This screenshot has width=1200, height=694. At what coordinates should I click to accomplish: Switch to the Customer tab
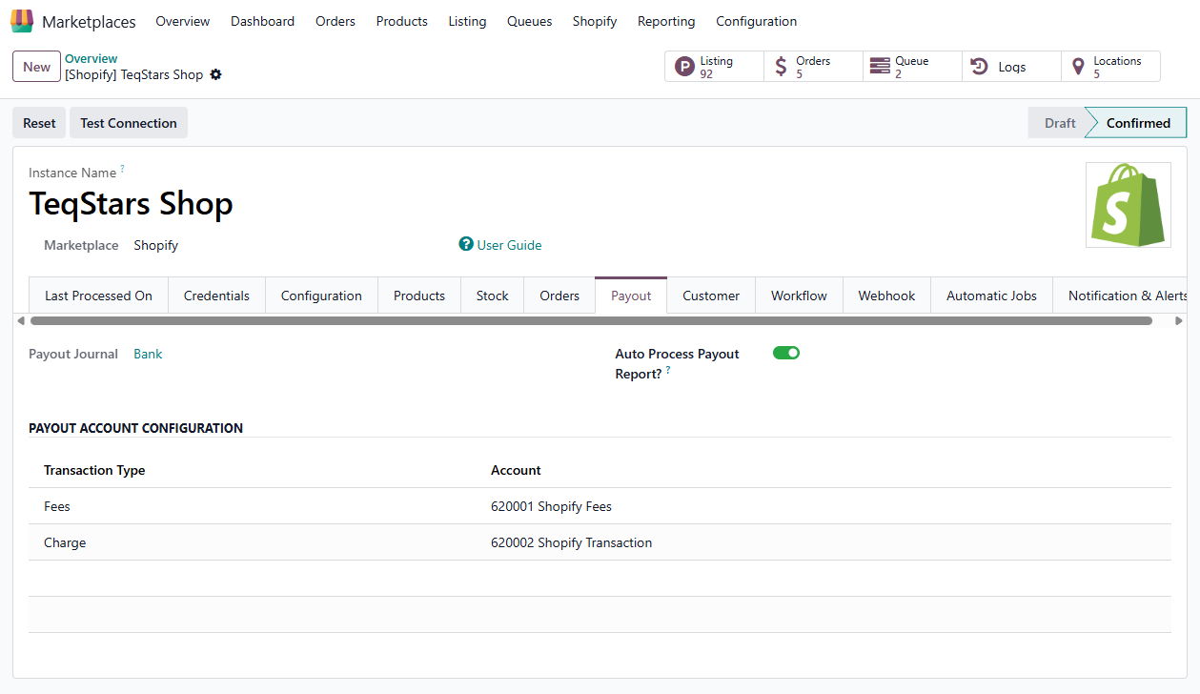pos(711,296)
